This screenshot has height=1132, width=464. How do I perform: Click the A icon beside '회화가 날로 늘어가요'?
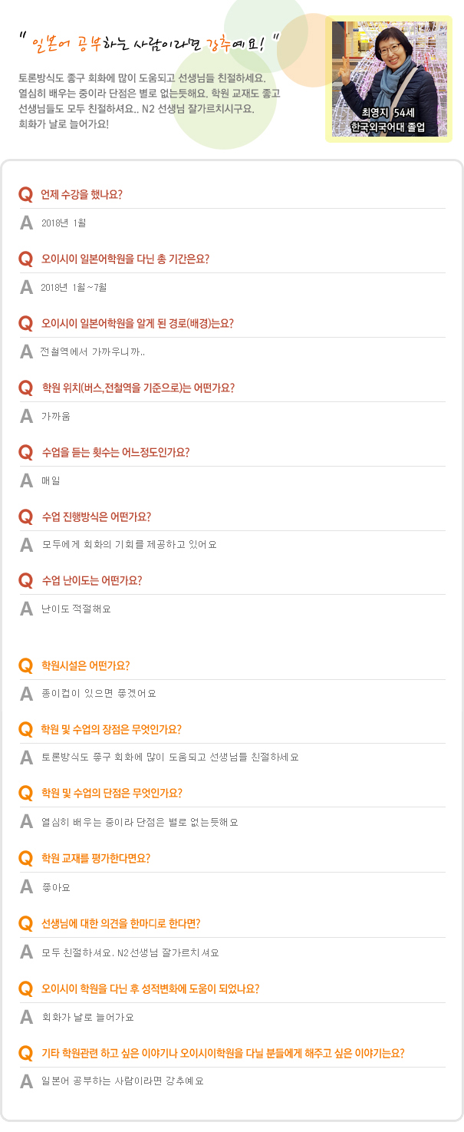(x=26, y=1017)
